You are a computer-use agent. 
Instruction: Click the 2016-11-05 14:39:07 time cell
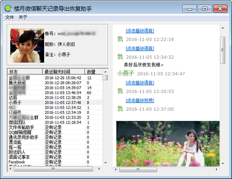tap(63, 88)
